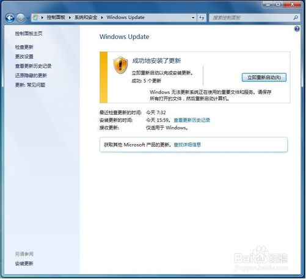Click the Windows Update page title
Screen dimensions: 306x279
(124, 37)
